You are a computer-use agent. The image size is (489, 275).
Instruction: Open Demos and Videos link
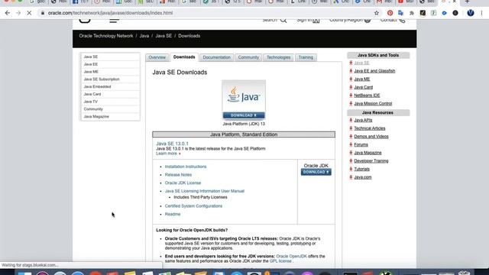[371, 137]
